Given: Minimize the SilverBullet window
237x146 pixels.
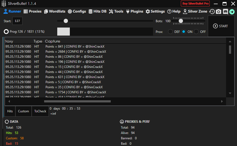Looking at the screenshot, I should point(216,4).
